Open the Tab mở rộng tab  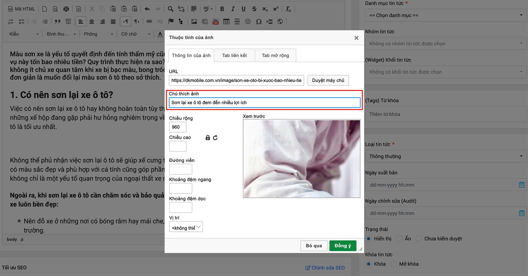275,55
